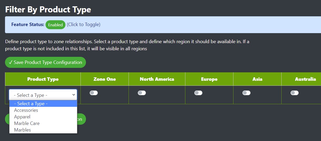This screenshot has height=141, width=321.
Task: Click the Product Type column header
Action: pyautogui.click(x=43, y=79)
